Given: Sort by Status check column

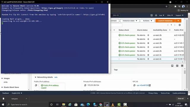Looking at the screenshot, I should tap(124, 30).
